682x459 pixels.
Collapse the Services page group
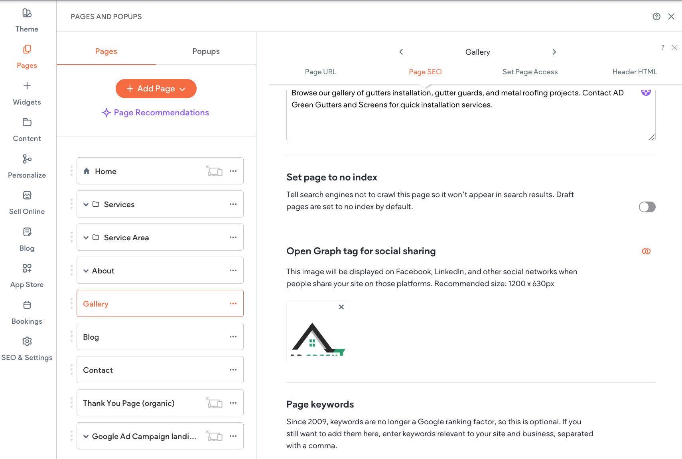[x=86, y=204]
